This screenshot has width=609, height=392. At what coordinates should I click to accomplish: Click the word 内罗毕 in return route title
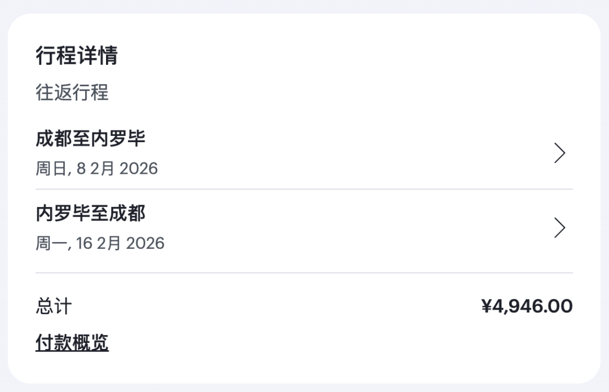63,213
